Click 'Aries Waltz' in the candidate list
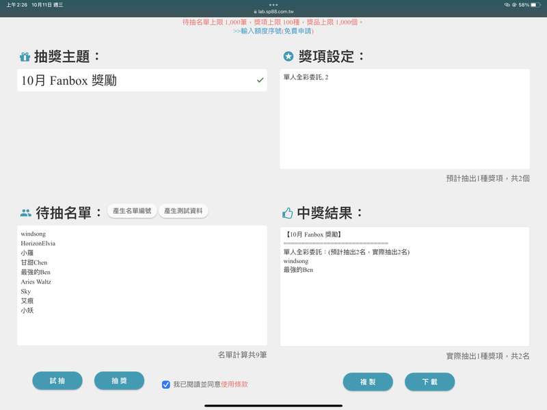This screenshot has height=410, width=547. pyautogui.click(x=36, y=282)
